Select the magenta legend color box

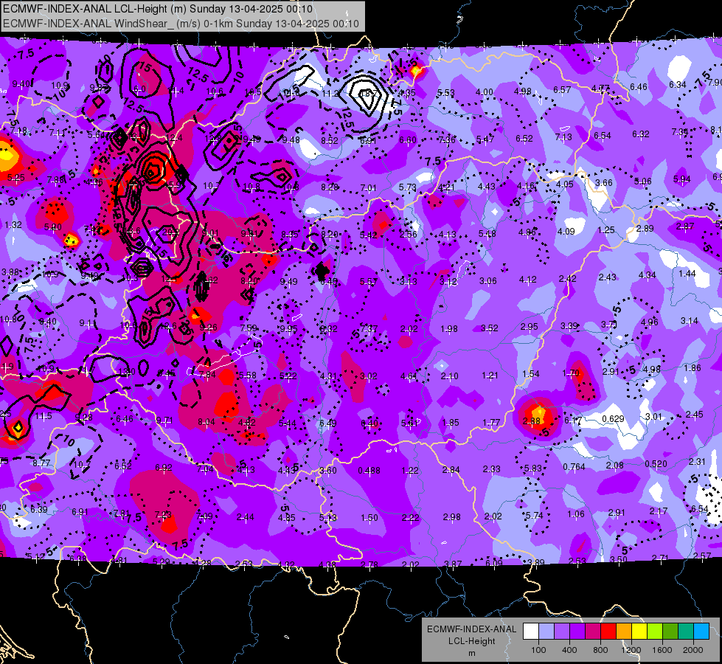pyautogui.click(x=593, y=632)
